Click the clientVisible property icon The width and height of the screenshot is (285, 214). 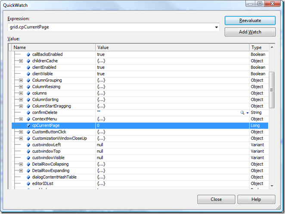tap(28, 74)
